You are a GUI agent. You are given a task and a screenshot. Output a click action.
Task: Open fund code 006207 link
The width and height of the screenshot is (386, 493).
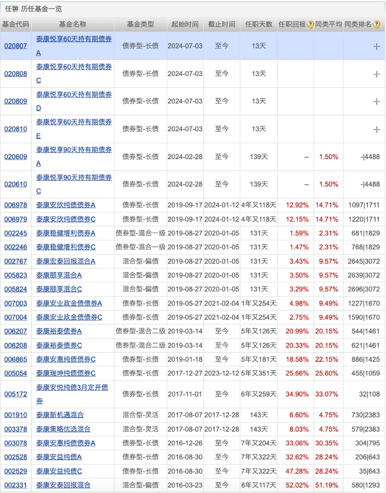coord(16,332)
